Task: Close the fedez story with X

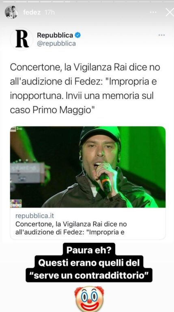Action: (170, 12)
